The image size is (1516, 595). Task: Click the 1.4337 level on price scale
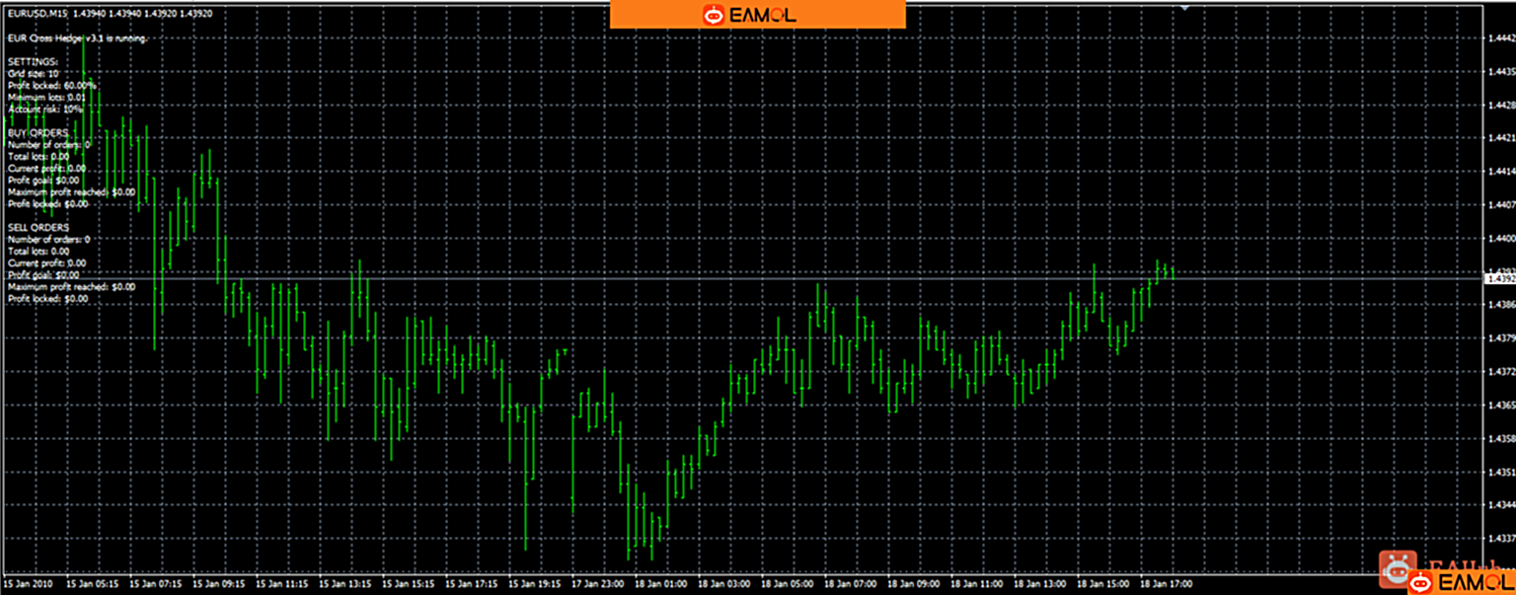coord(1500,539)
